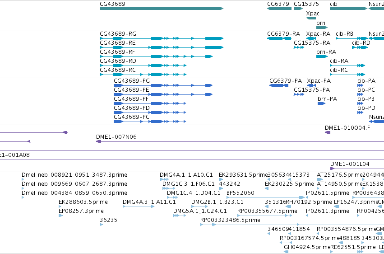Select the 443242 feature label
384x254 pixels.
tap(230, 184)
